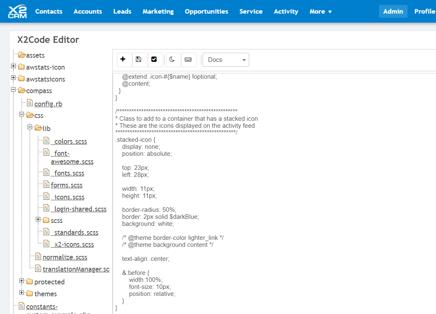
Task: Click the translationManager file icon
Action: click(38, 268)
